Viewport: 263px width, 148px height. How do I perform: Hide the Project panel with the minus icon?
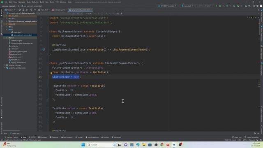tap(35, 10)
